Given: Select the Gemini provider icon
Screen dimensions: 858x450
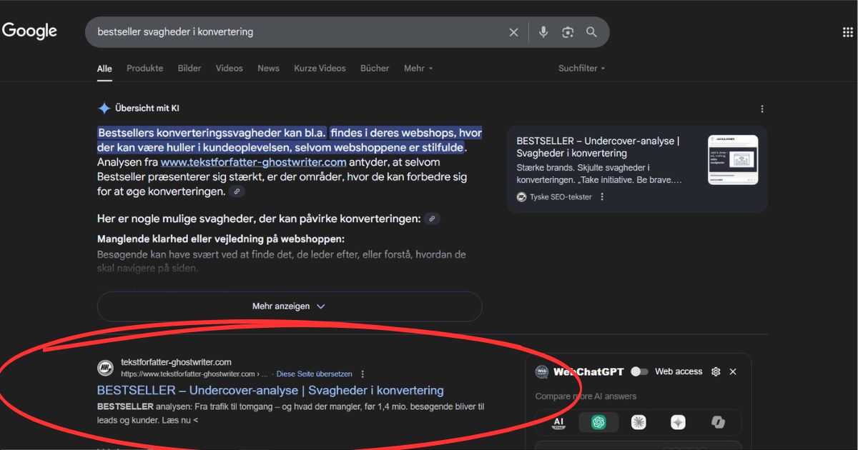Looking at the screenshot, I should click(679, 422).
